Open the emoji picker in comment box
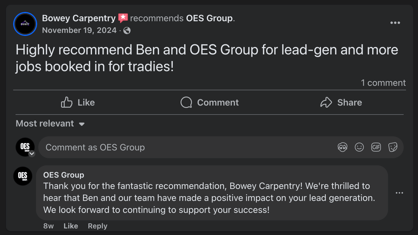Viewport: 418px width, 235px height. 359,147
